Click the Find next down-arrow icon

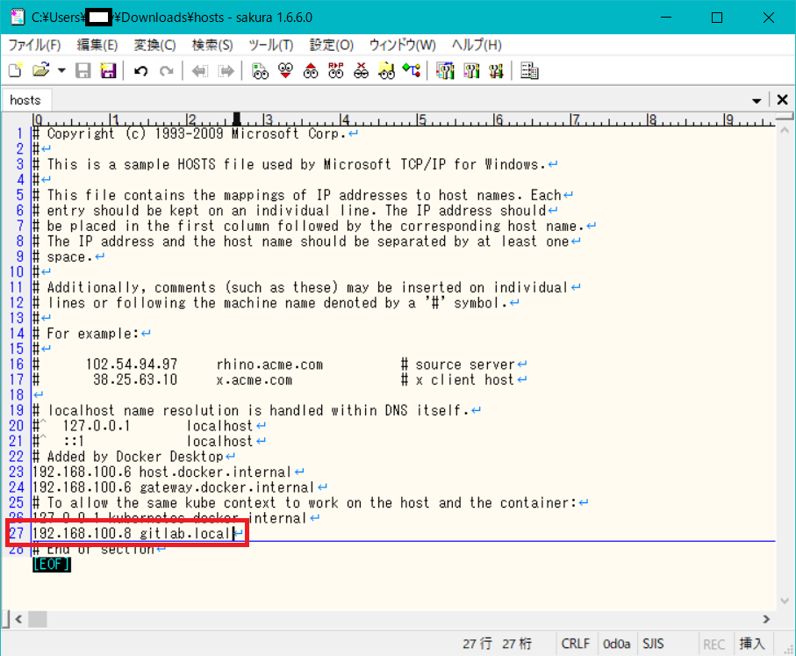coord(286,70)
